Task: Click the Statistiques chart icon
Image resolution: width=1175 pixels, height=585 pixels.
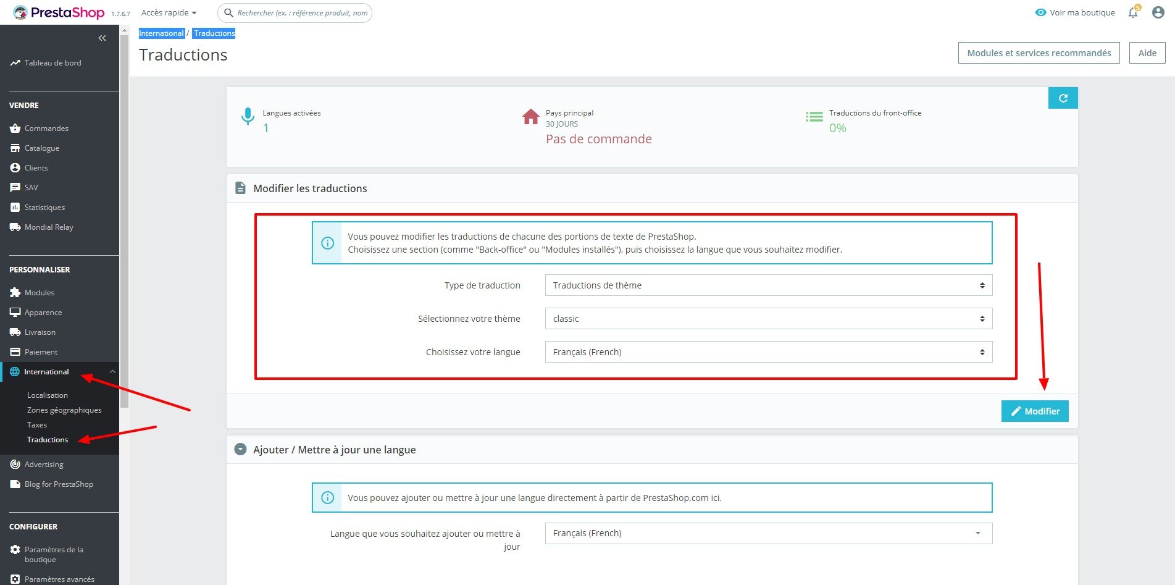Action: coord(15,208)
